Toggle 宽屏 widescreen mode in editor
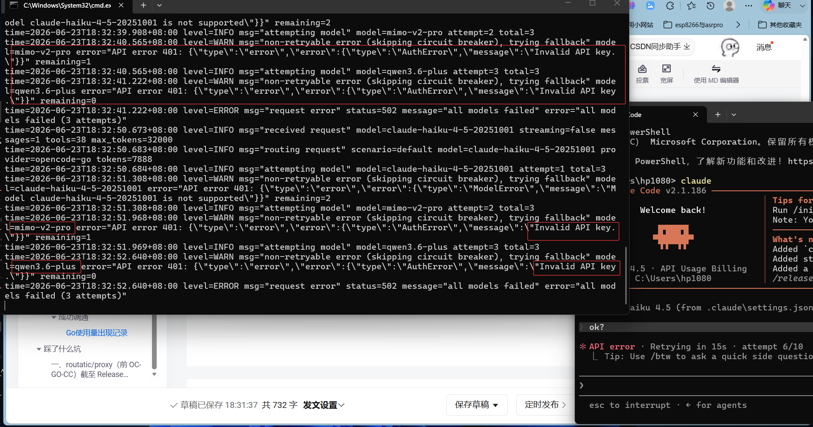813x427 pixels. 667,74
